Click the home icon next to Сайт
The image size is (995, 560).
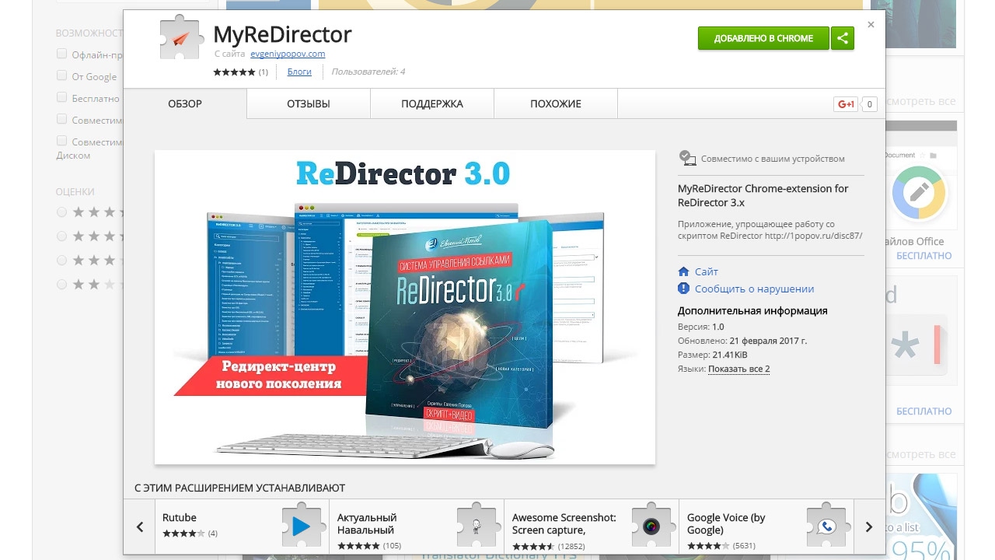click(684, 271)
